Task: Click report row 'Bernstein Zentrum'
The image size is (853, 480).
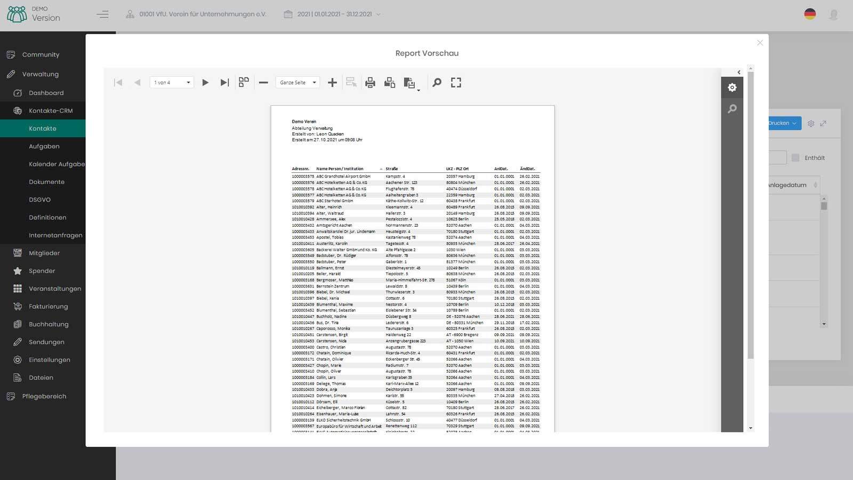Action: point(415,286)
